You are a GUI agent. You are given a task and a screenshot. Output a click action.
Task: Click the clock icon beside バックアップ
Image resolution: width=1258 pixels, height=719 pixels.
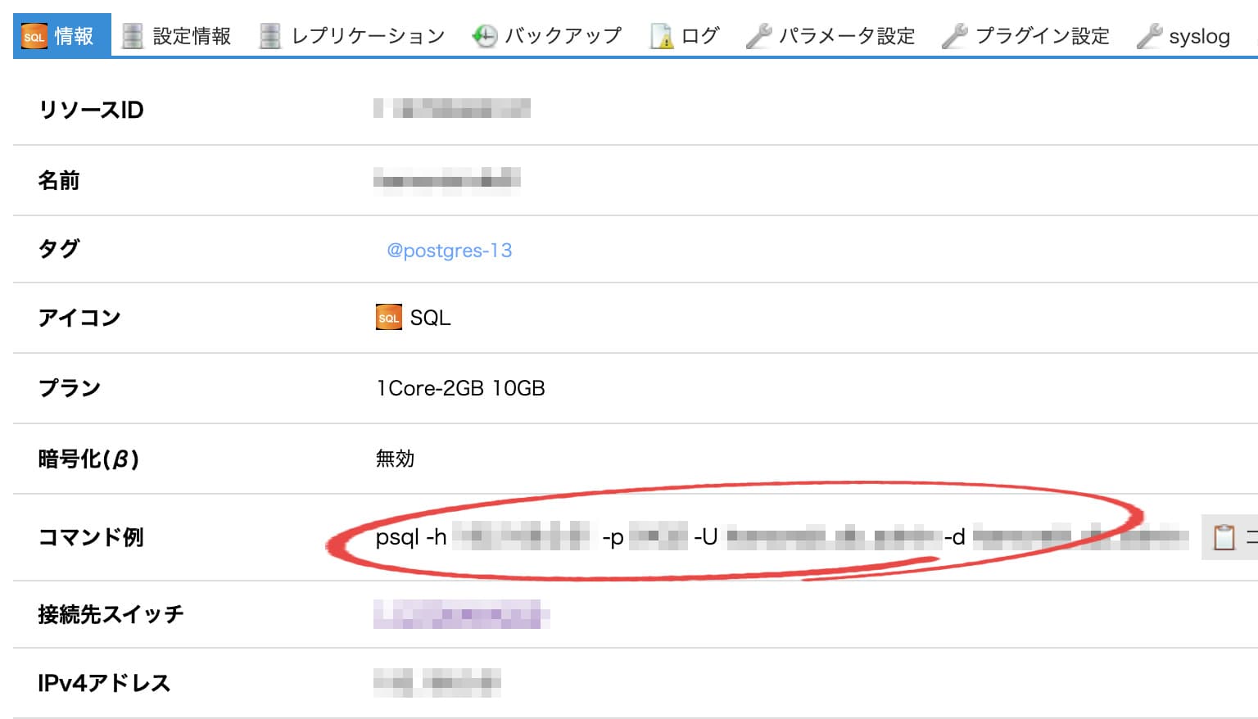tap(484, 36)
